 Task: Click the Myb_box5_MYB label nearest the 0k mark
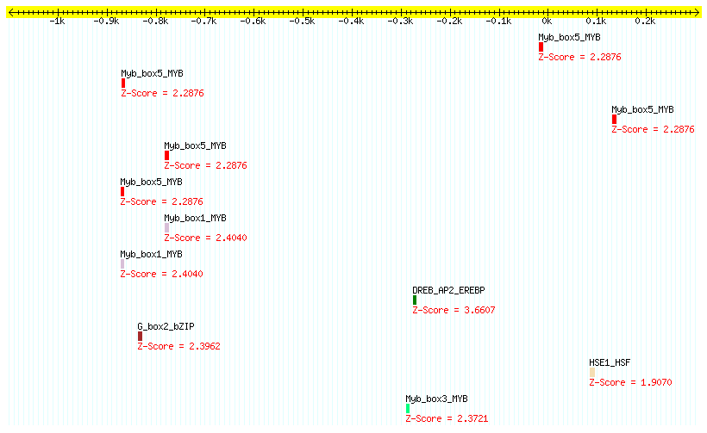569,37
